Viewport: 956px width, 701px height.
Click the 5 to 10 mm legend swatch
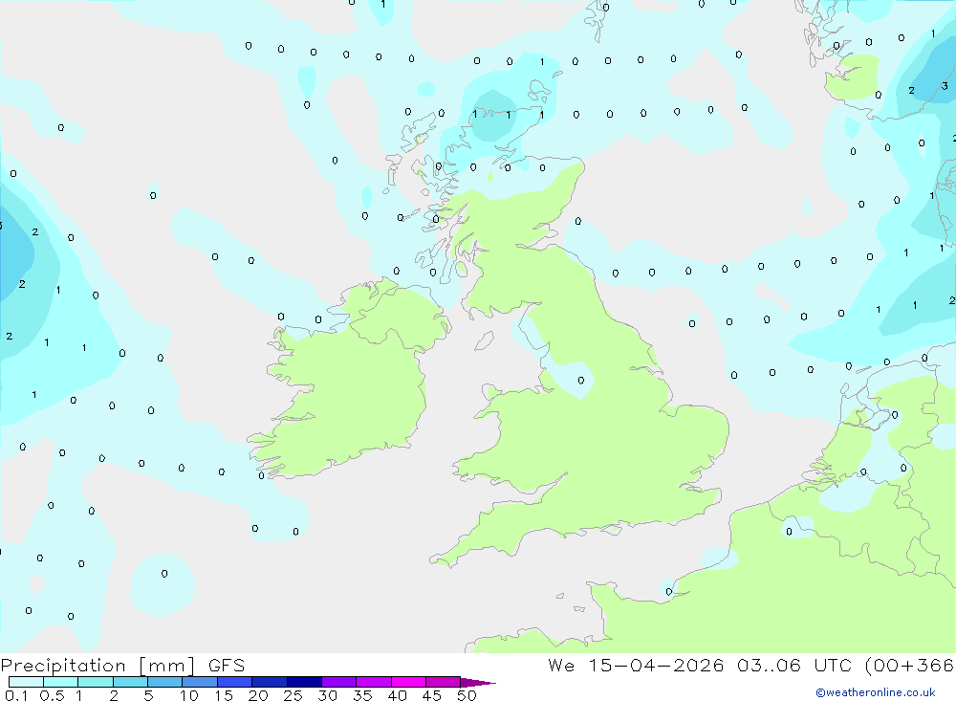[165, 682]
